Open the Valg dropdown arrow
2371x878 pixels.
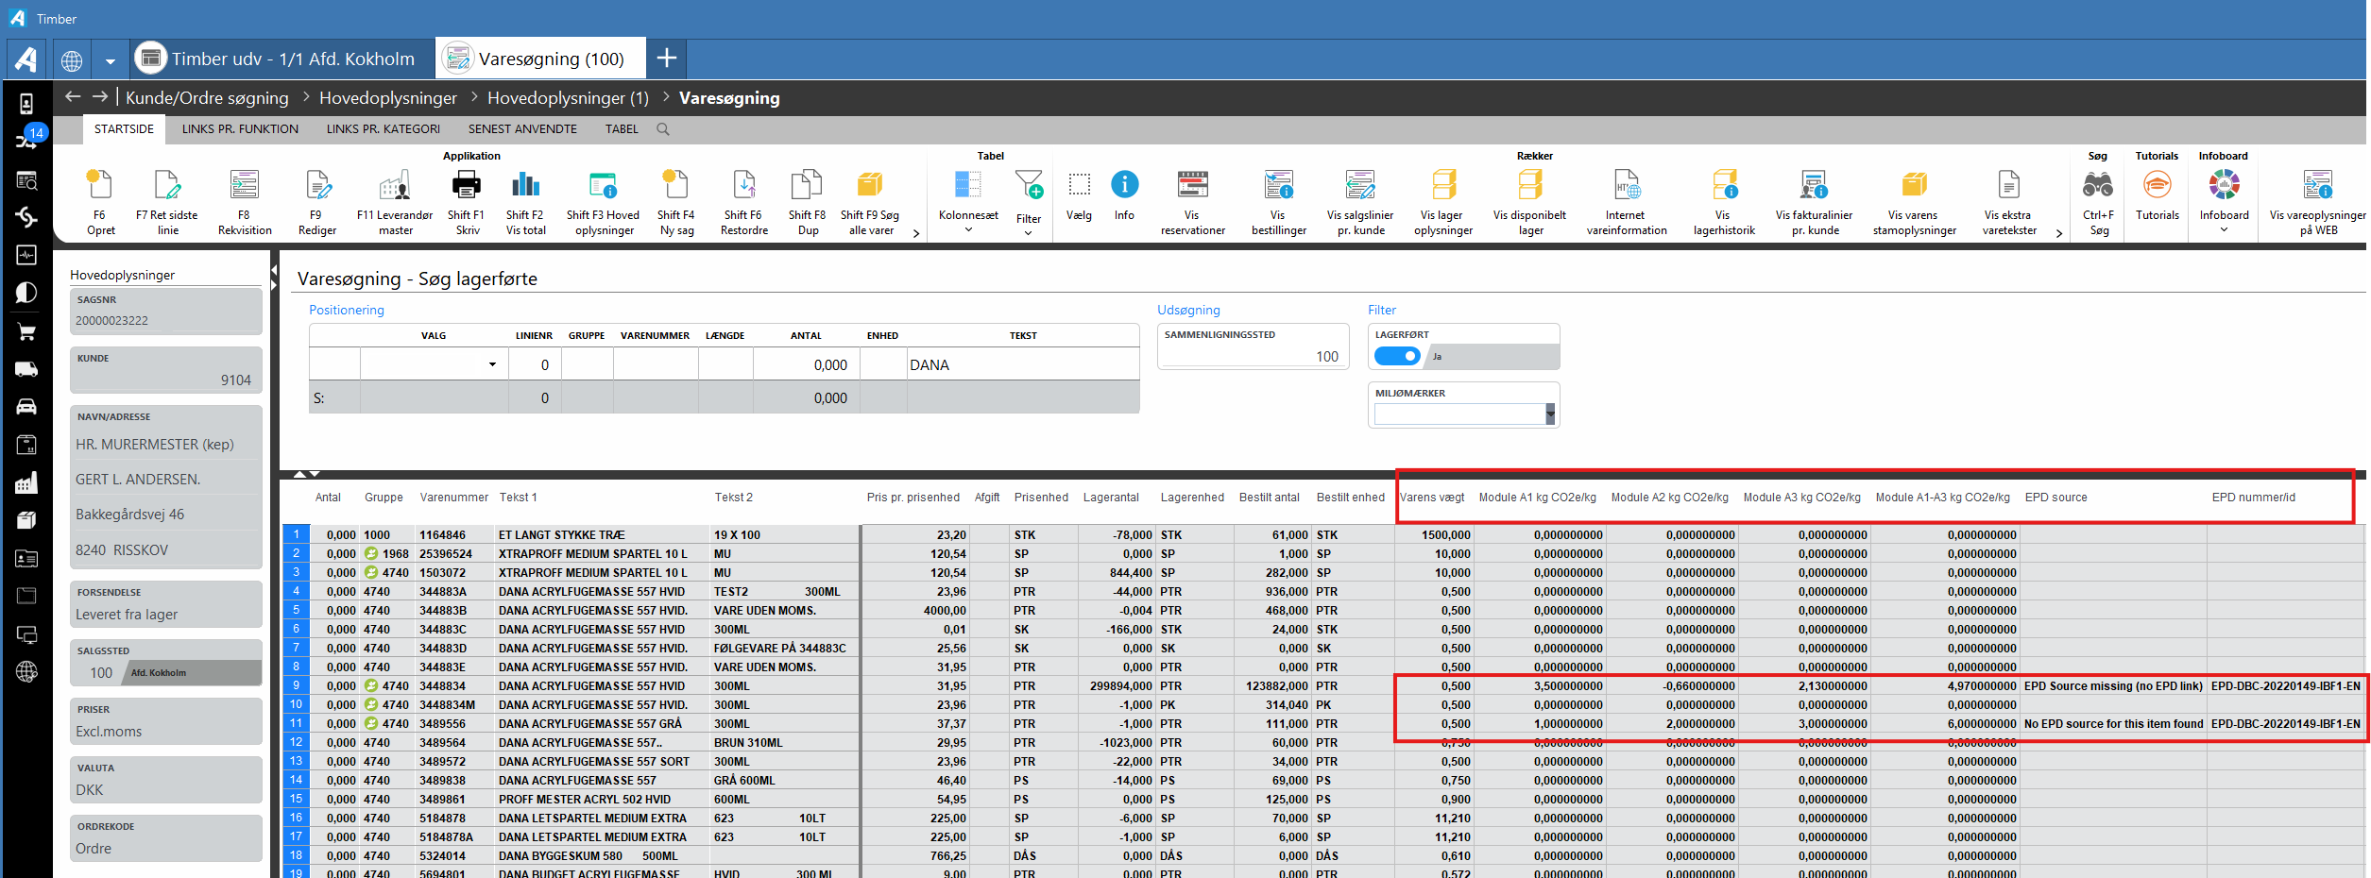[x=492, y=364]
